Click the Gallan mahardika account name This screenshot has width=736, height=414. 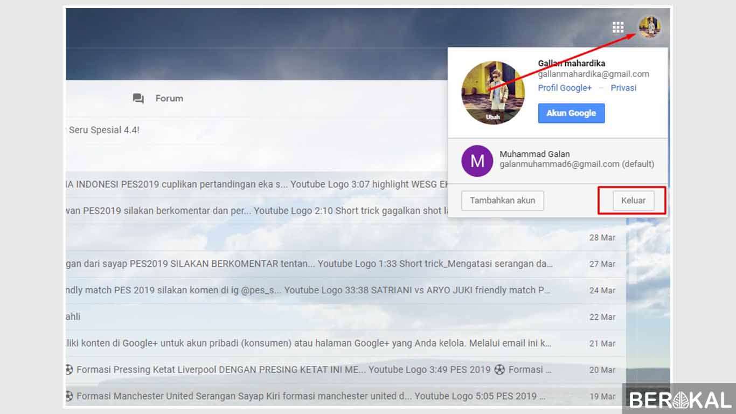point(571,64)
